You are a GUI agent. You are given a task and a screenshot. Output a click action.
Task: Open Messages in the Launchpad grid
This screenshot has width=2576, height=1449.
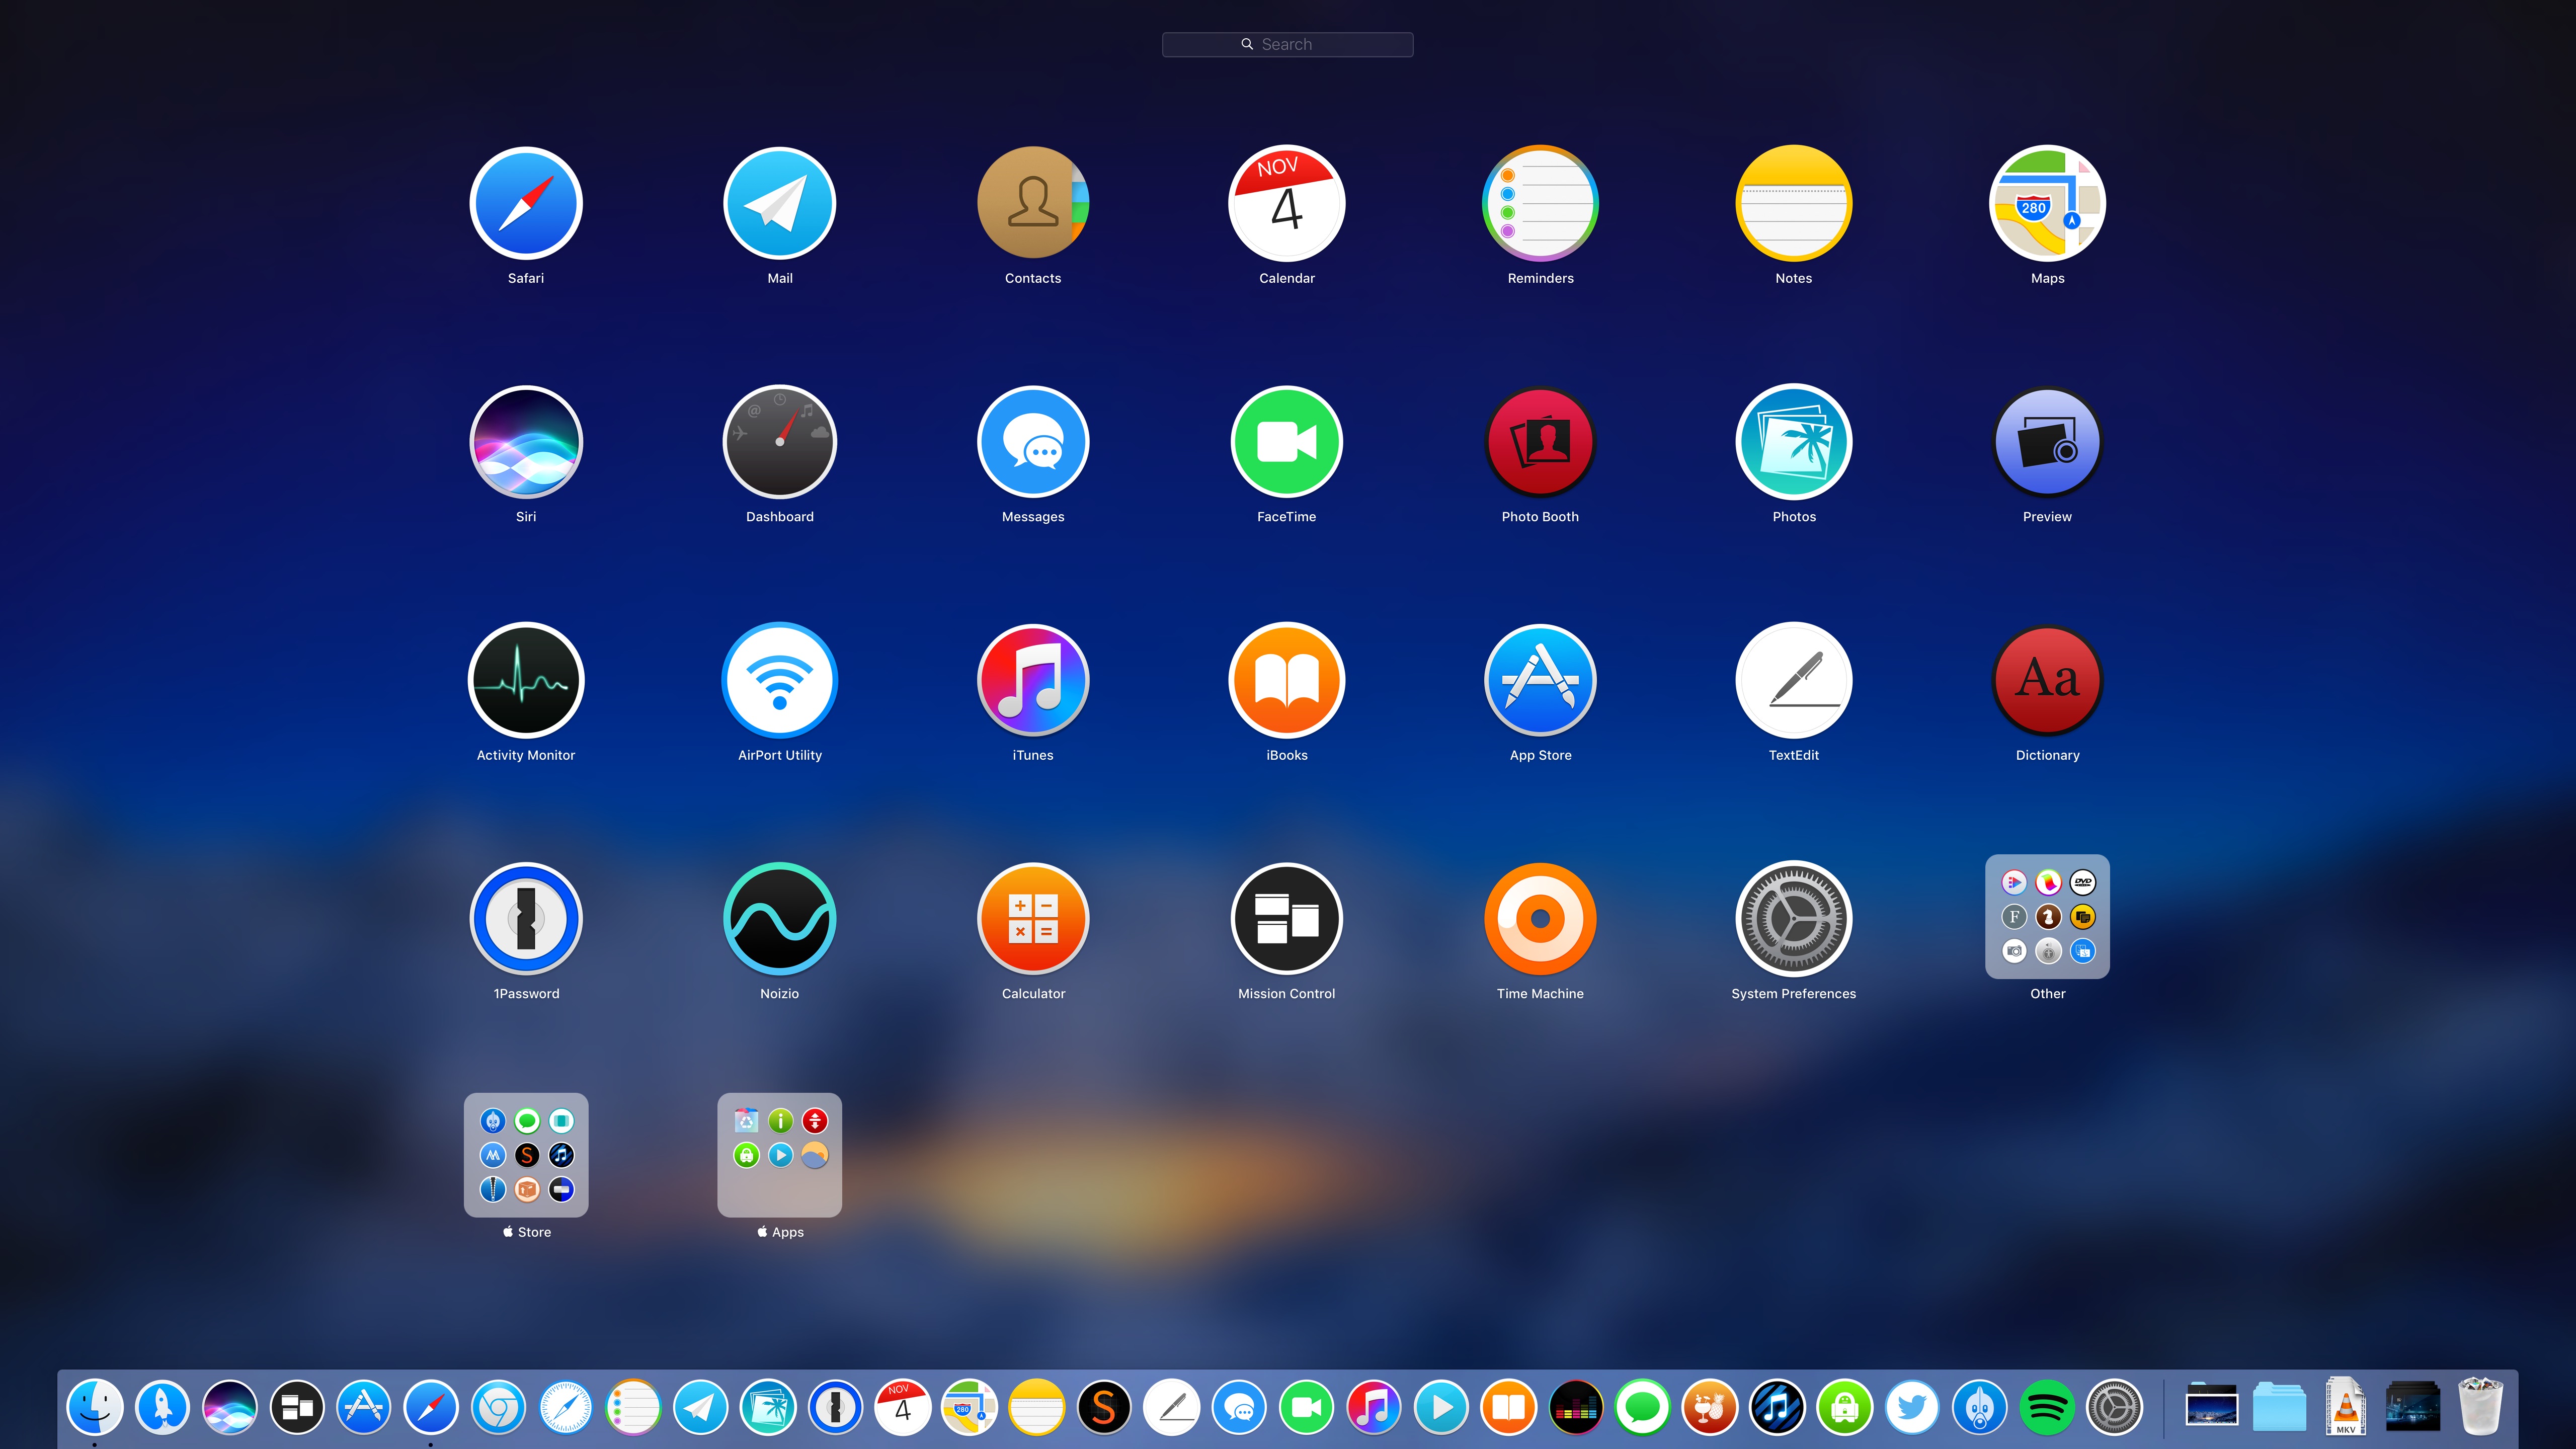[x=1033, y=442]
